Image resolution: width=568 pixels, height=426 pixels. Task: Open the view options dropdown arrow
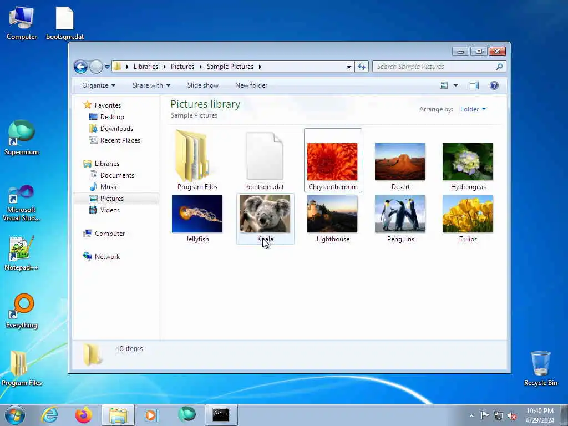point(455,85)
